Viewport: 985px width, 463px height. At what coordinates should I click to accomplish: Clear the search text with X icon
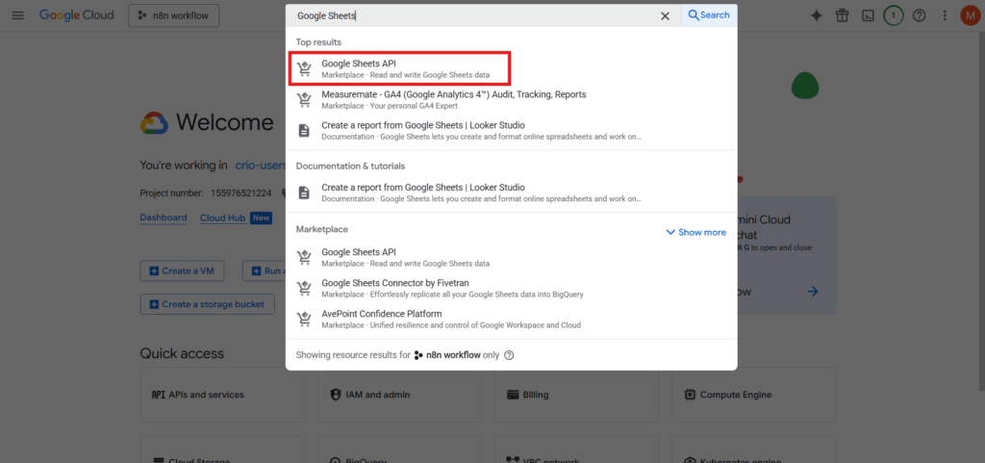coord(665,15)
